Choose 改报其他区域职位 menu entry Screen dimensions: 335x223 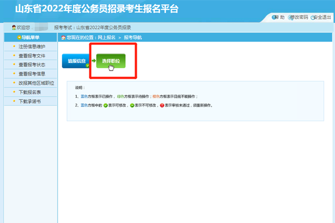36,83
